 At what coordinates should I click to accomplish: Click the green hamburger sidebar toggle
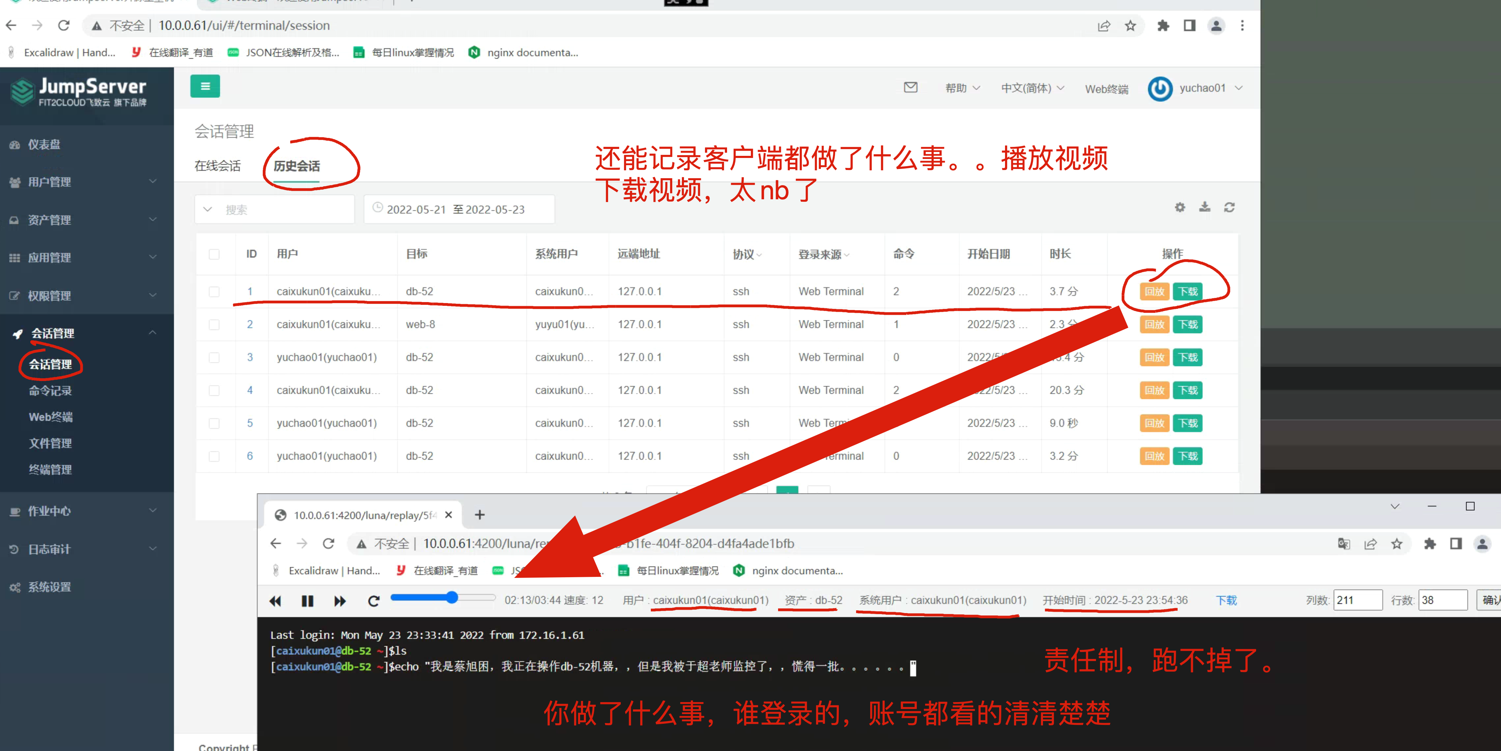pyautogui.click(x=205, y=86)
